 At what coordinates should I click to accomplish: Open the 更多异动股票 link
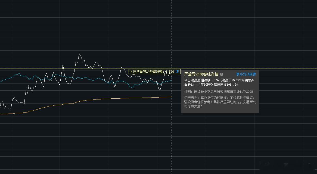point(246,75)
